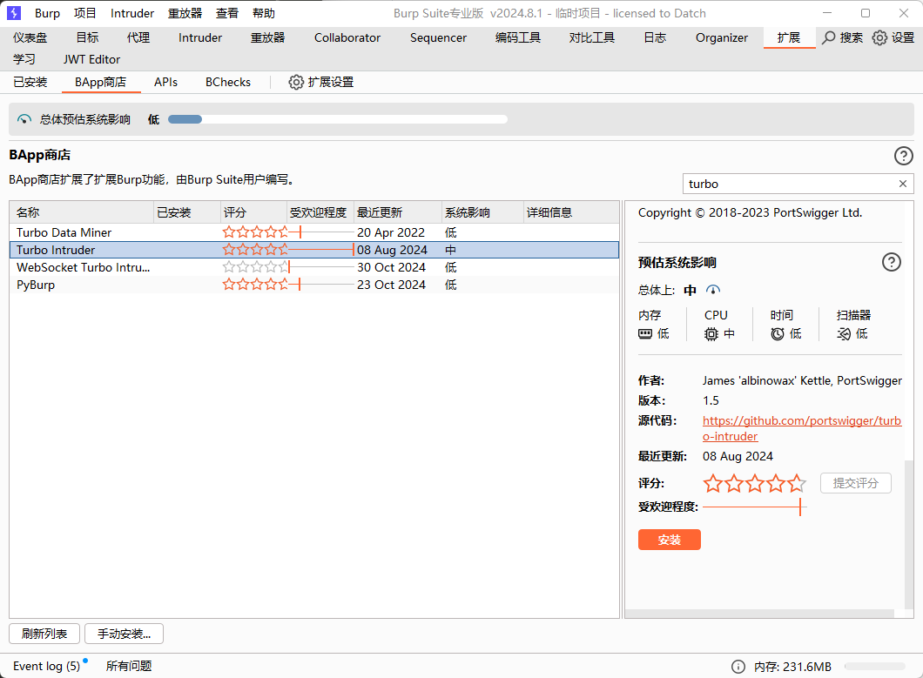Open the turbo-intruder GitHub source link
923x678 pixels.
click(802, 428)
